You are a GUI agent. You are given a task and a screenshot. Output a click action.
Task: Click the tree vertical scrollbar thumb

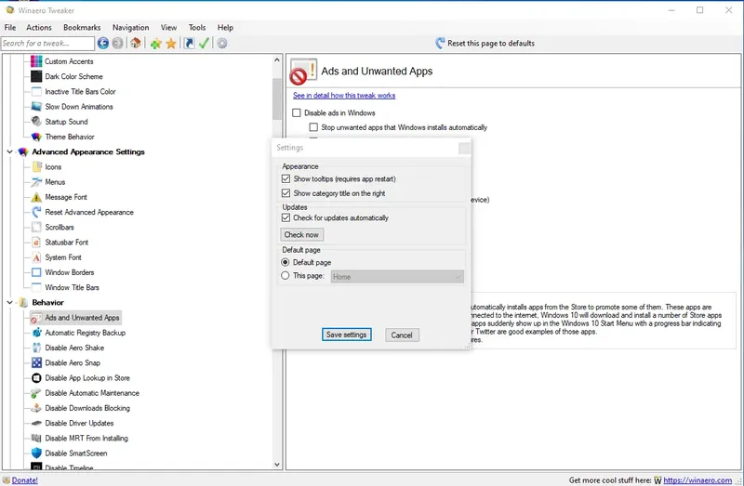277,99
